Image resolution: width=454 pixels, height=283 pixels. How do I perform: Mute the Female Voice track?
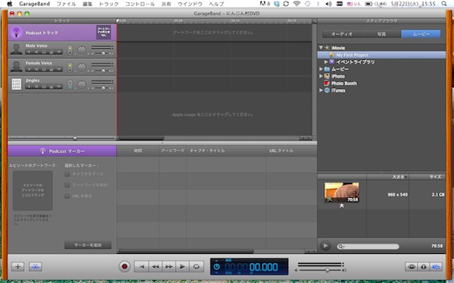pos(36,70)
